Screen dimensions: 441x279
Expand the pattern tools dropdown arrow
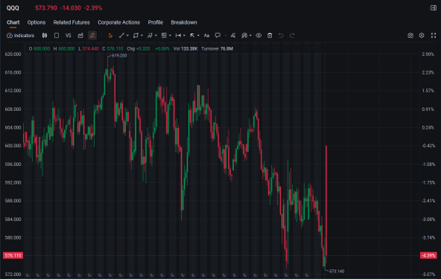click(x=156, y=36)
